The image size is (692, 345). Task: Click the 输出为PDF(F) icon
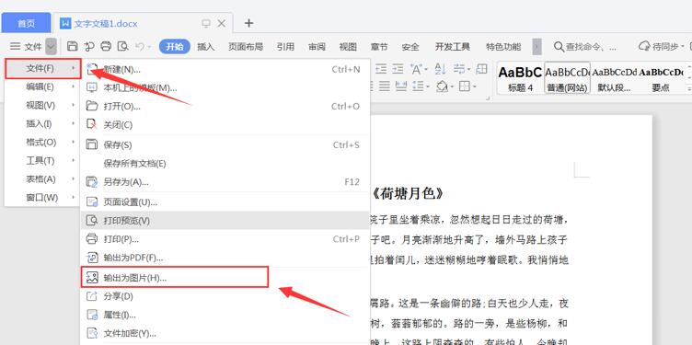(92, 258)
